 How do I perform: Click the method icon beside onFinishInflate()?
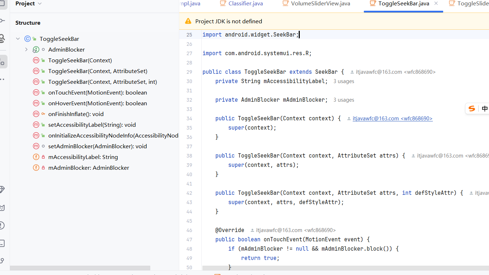point(36,114)
